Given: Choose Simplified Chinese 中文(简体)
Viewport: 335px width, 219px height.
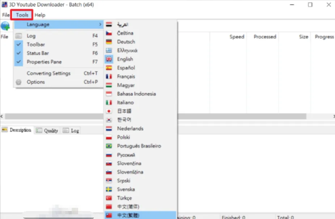Looking at the screenshot, I should click(x=141, y=207).
